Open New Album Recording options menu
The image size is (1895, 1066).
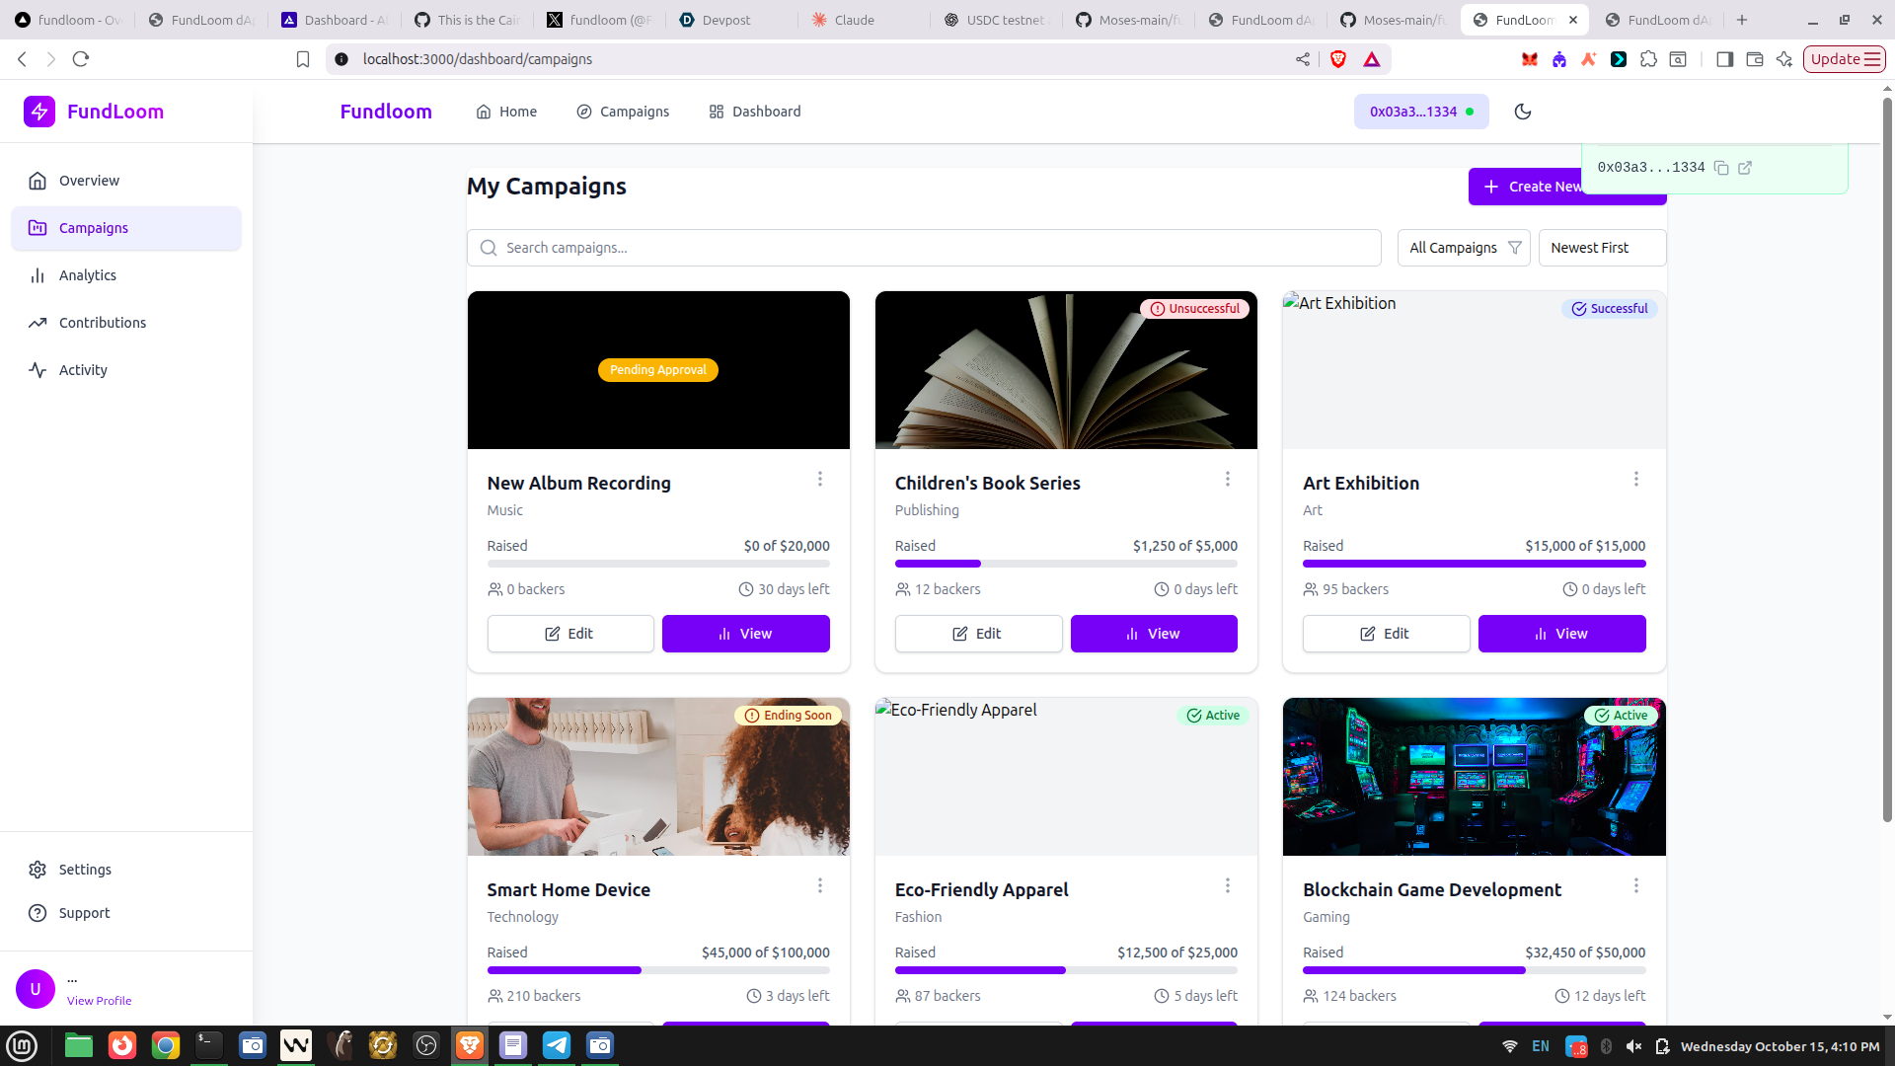[x=819, y=479]
